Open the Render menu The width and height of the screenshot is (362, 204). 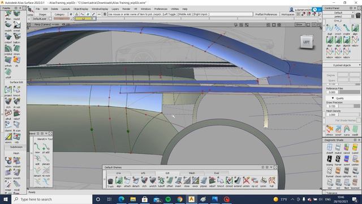pos(126,9)
